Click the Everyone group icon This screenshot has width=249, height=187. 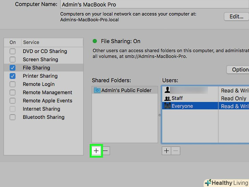tap(167, 106)
